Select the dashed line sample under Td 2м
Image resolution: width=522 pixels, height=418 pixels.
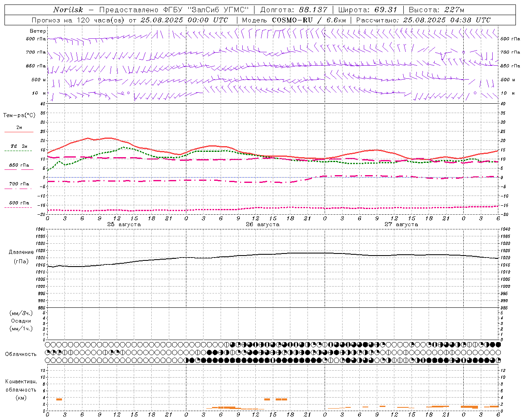[x=18, y=151]
